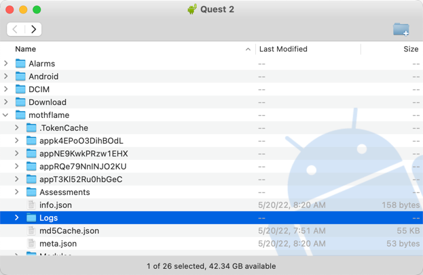423x275 pixels.
Task: Expand the Assessments folder
Action: (17, 192)
